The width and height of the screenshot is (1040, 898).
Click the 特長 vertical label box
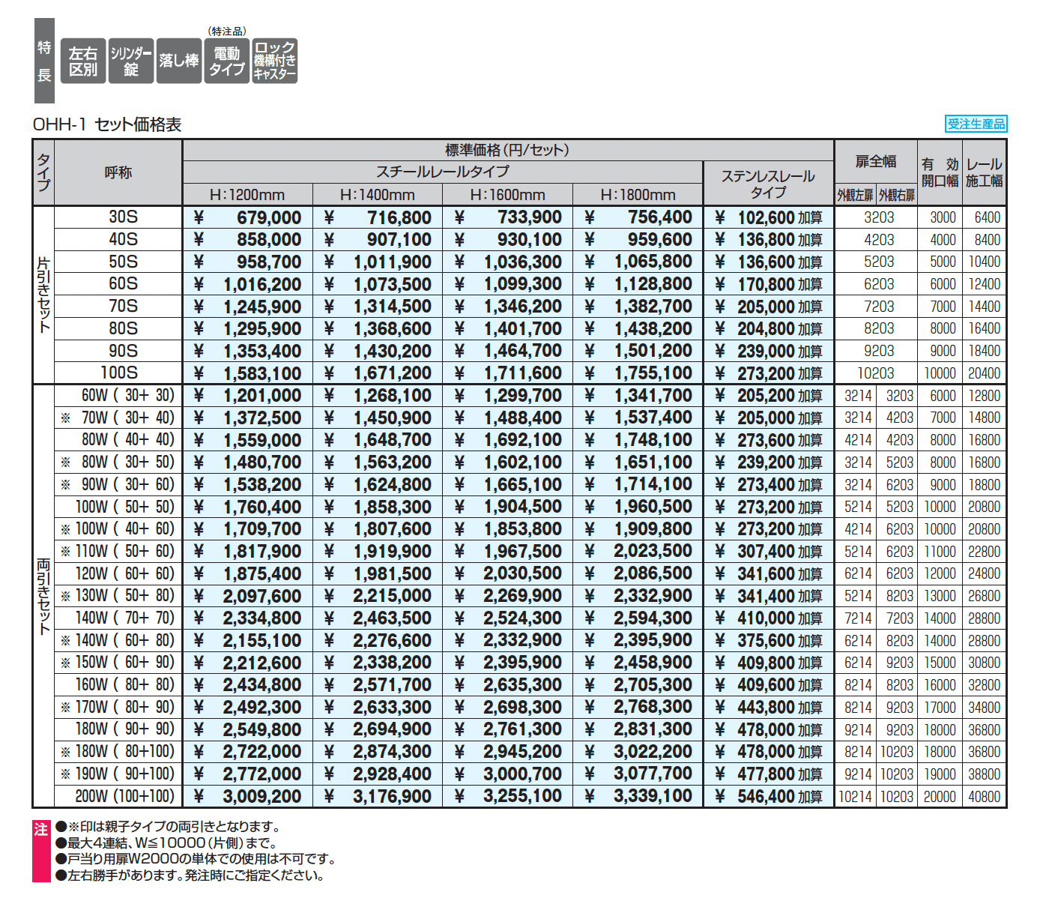tap(44, 61)
